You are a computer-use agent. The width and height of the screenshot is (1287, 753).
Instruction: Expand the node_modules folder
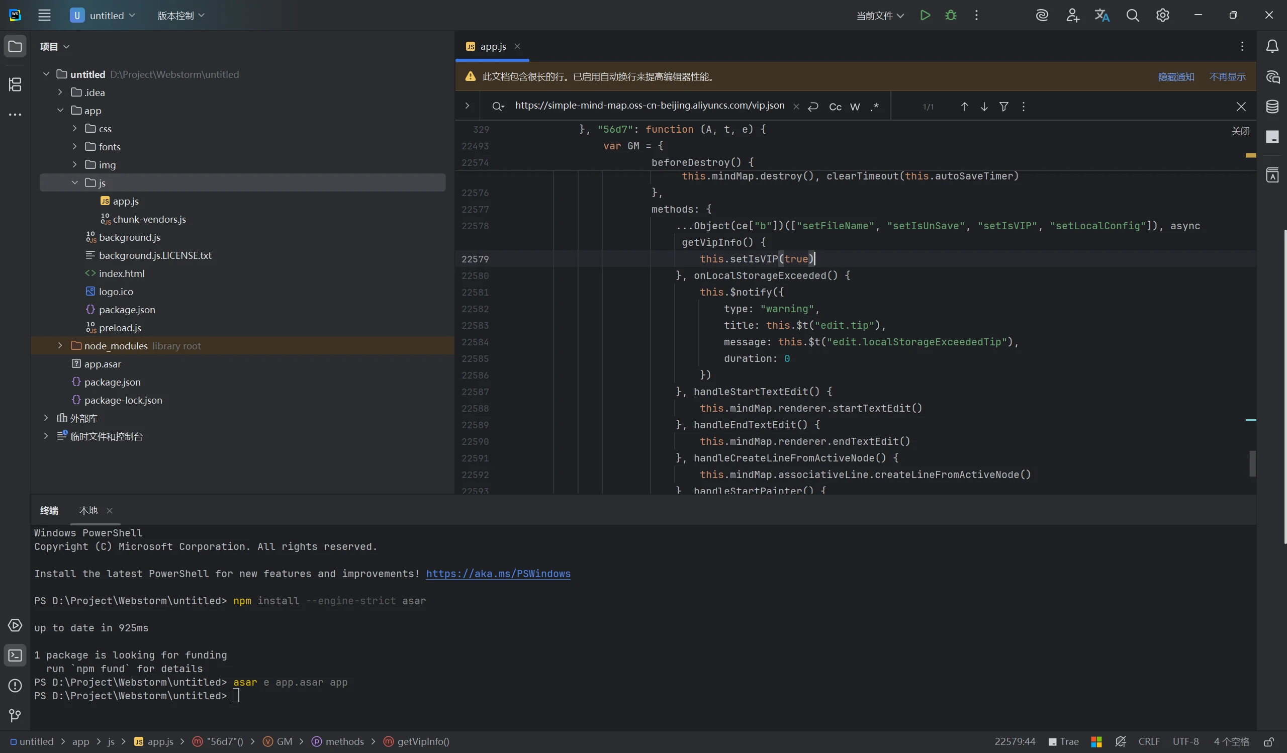click(x=60, y=346)
